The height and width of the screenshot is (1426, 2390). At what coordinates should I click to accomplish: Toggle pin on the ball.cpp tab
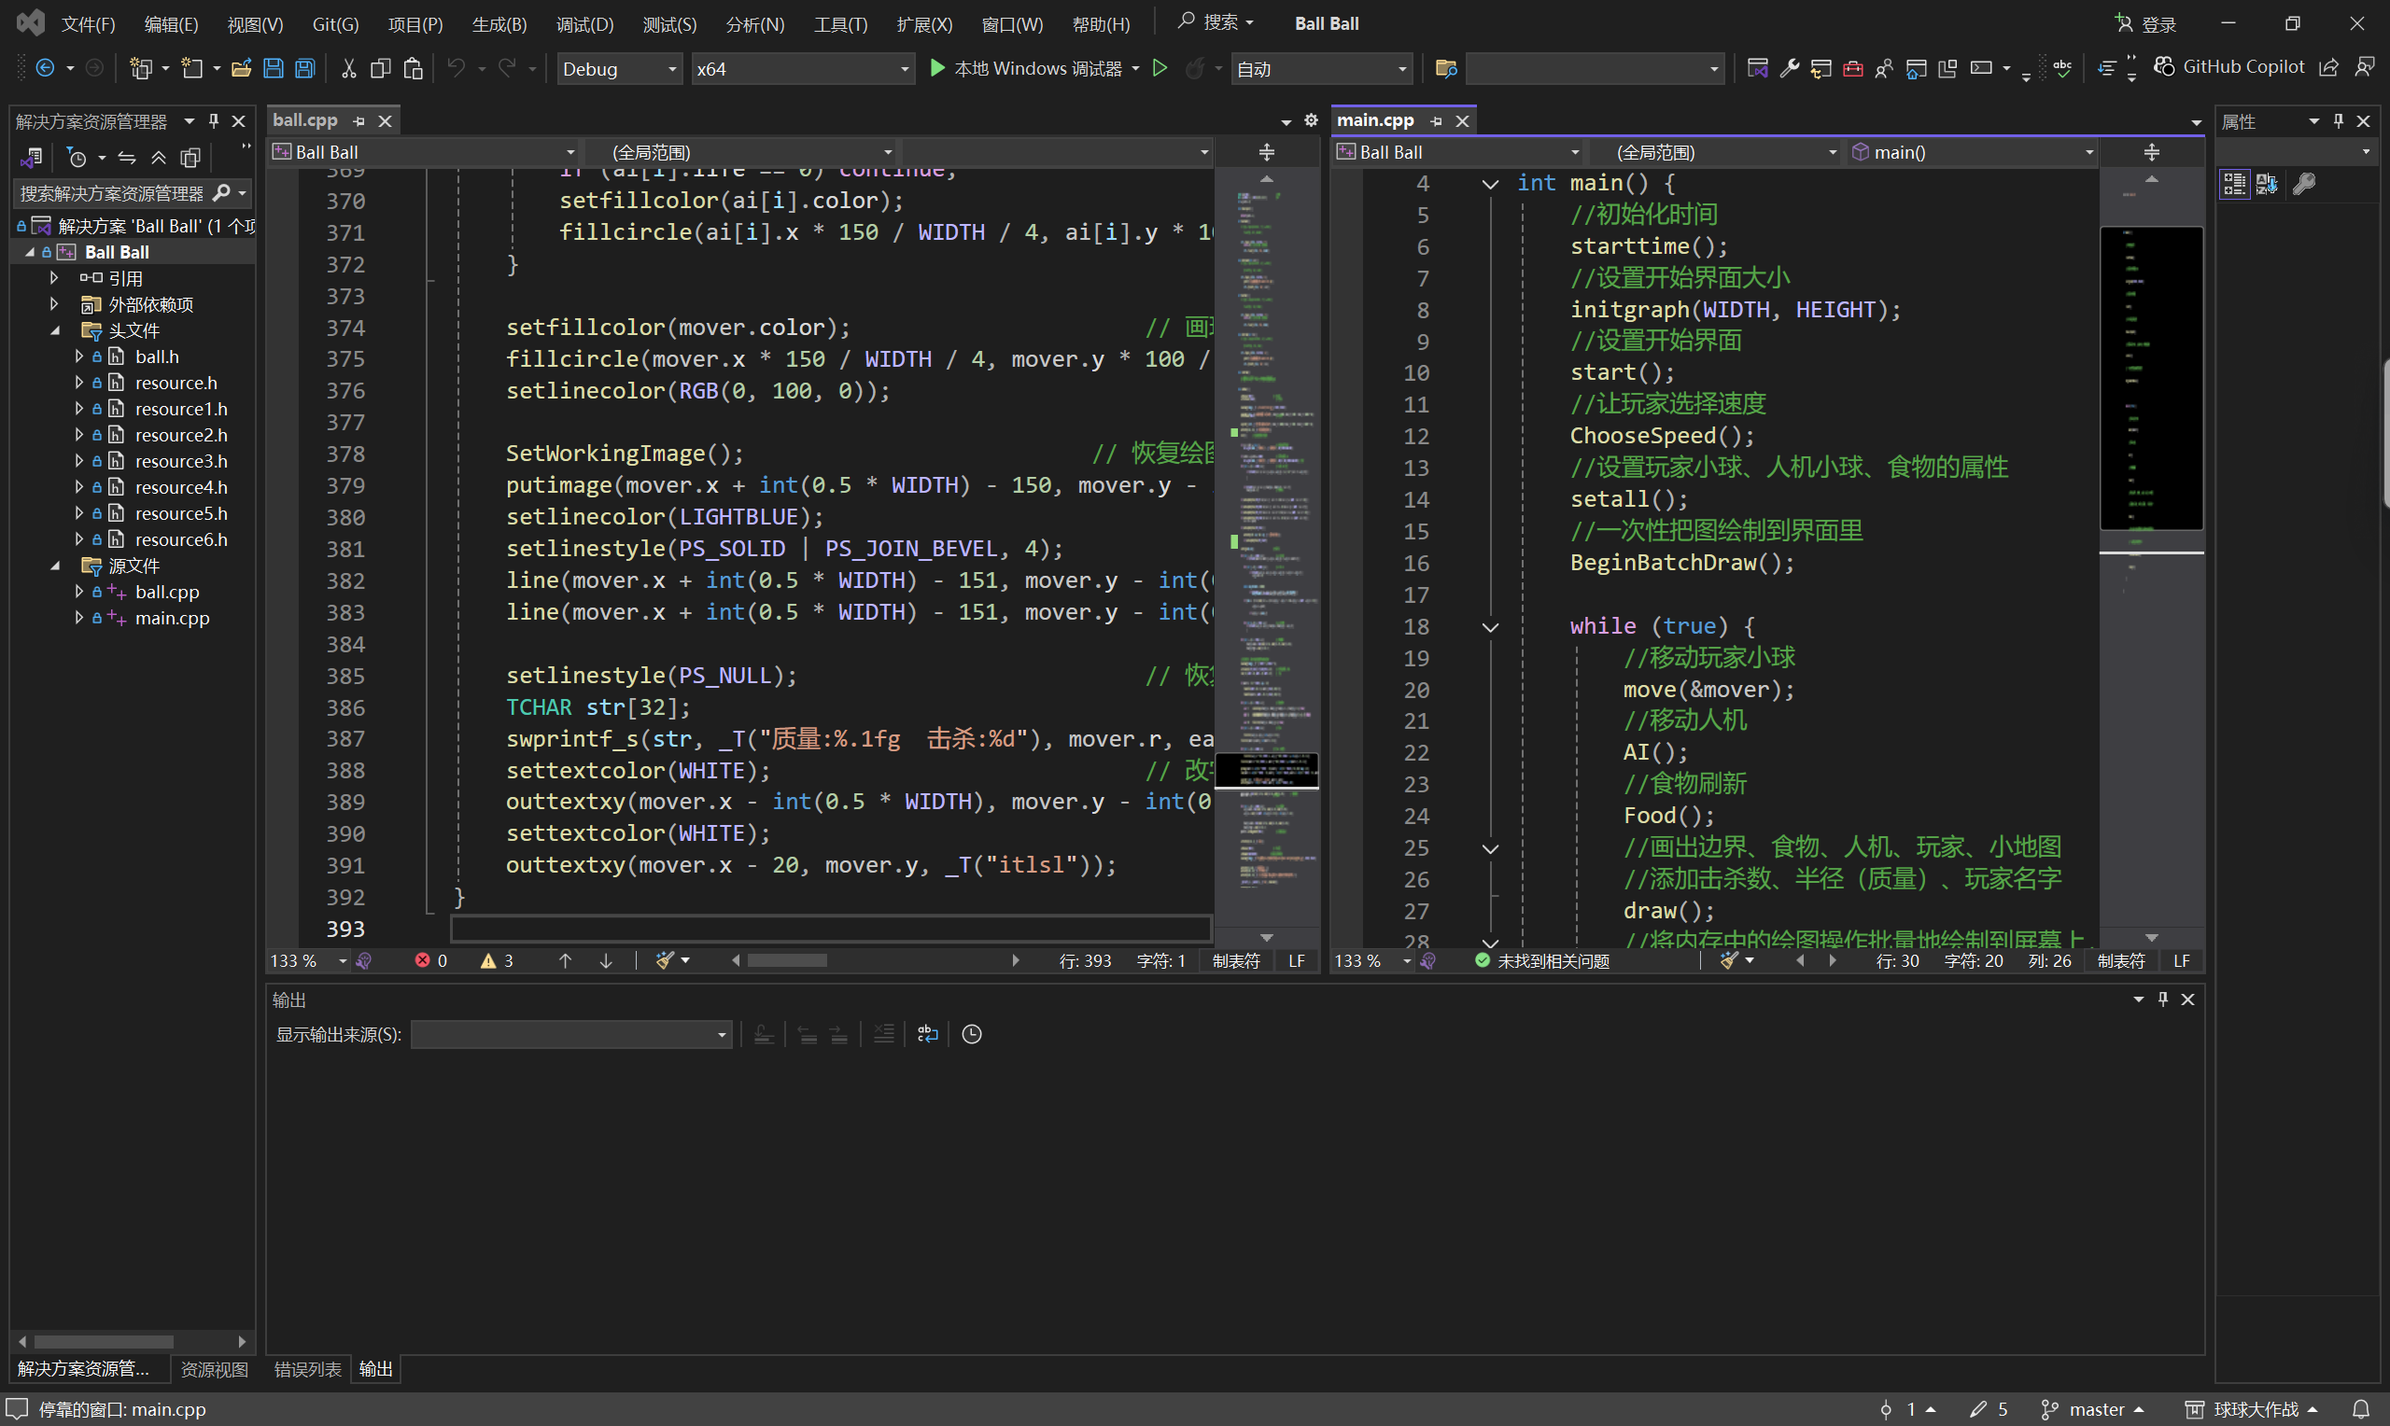(x=359, y=121)
